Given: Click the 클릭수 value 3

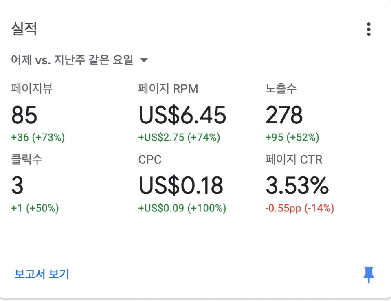Looking at the screenshot, I should click(x=18, y=186).
